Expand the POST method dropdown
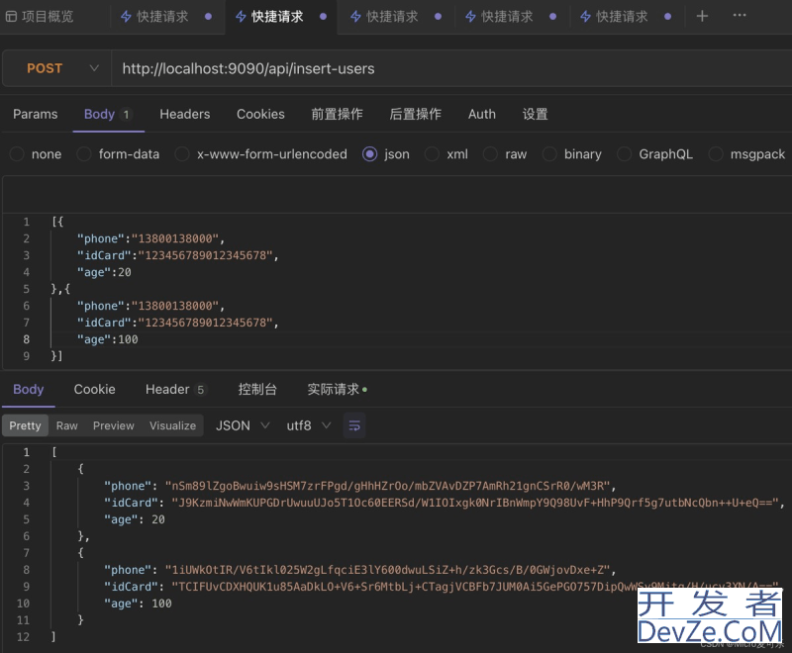The image size is (792, 653). point(94,68)
